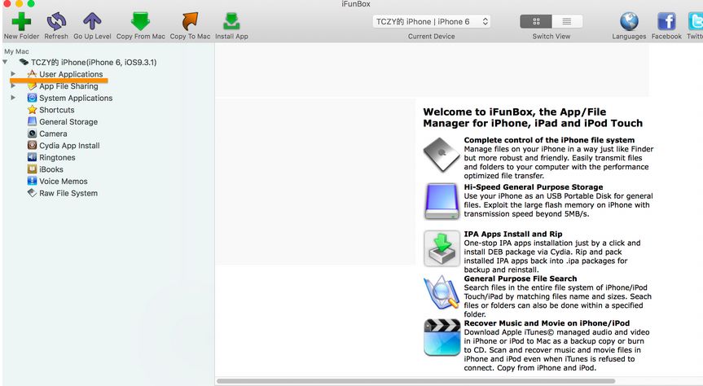Click the Cydia App Install icon
This screenshot has height=386, width=703.
click(32, 145)
